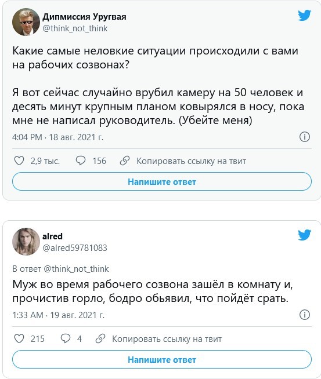The height and width of the screenshot is (379, 321).
Task: Click the Twitter bird icon on first tweet
Action: click(304, 16)
